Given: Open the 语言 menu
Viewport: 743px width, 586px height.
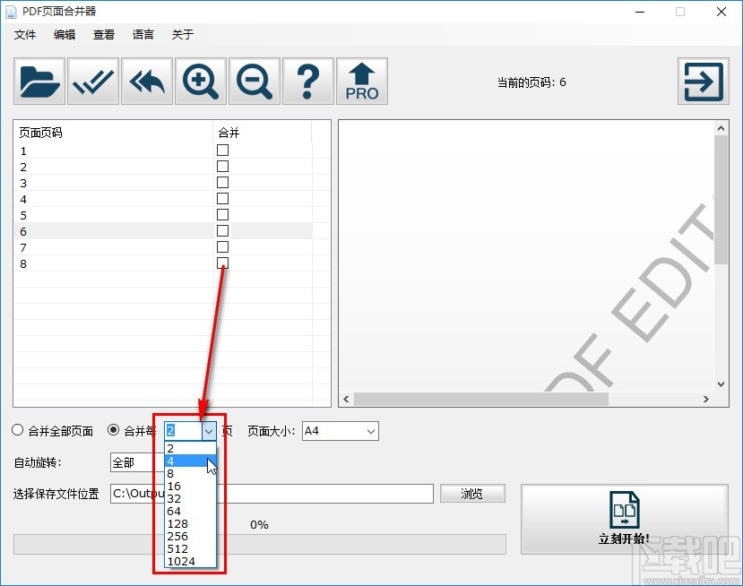Looking at the screenshot, I should point(143,35).
